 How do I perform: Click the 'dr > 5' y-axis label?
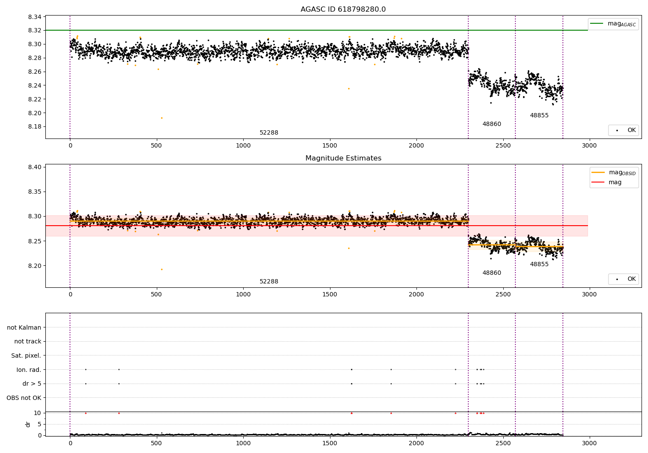click(x=32, y=384)
